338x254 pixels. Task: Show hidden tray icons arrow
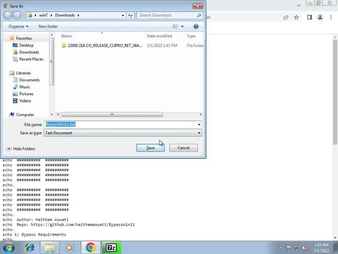281,248
